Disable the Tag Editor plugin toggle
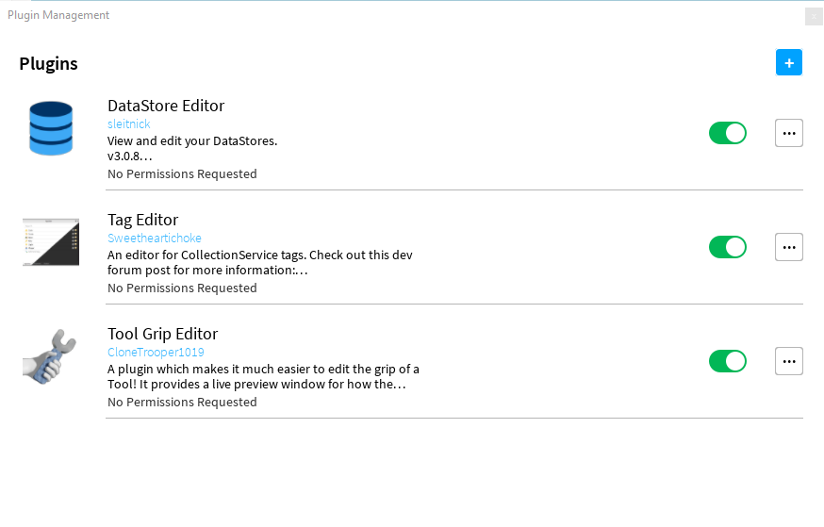Screen dimensions: 824x527 [x=727, y=247]
